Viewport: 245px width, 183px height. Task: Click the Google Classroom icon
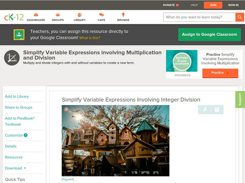pos(19,34)
